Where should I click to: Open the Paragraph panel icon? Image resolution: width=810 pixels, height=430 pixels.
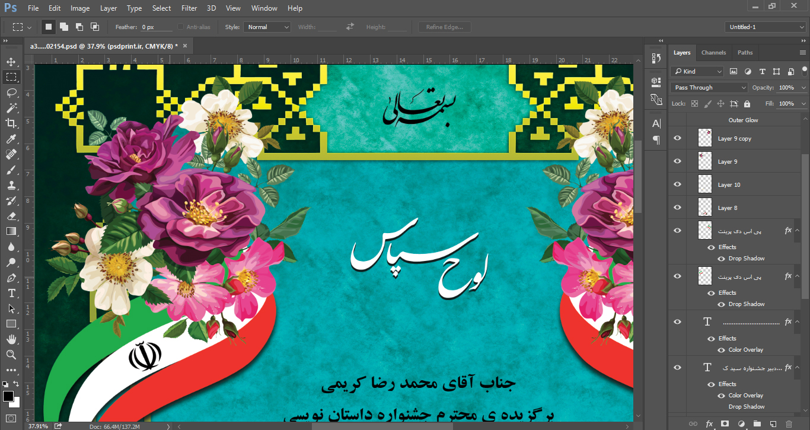pos(656,140)
